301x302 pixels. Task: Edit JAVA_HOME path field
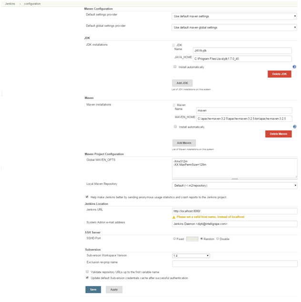(x=242, y=59)
